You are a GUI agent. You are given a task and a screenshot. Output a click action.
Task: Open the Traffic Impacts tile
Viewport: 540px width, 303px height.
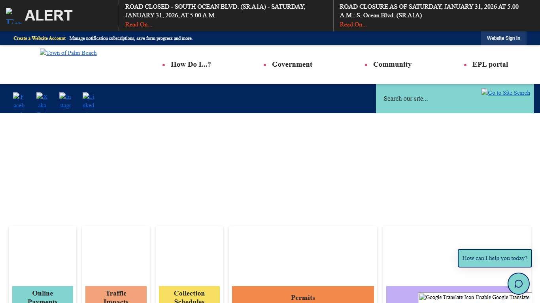pos(116,295)
